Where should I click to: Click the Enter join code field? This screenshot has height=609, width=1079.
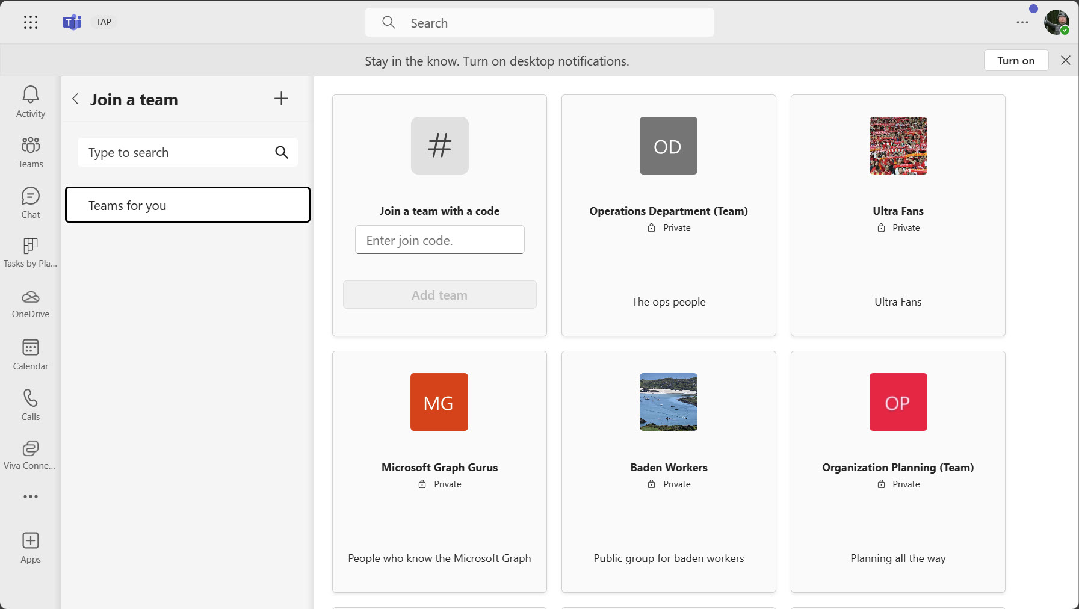pyautogui.click(x=439, y=240)
